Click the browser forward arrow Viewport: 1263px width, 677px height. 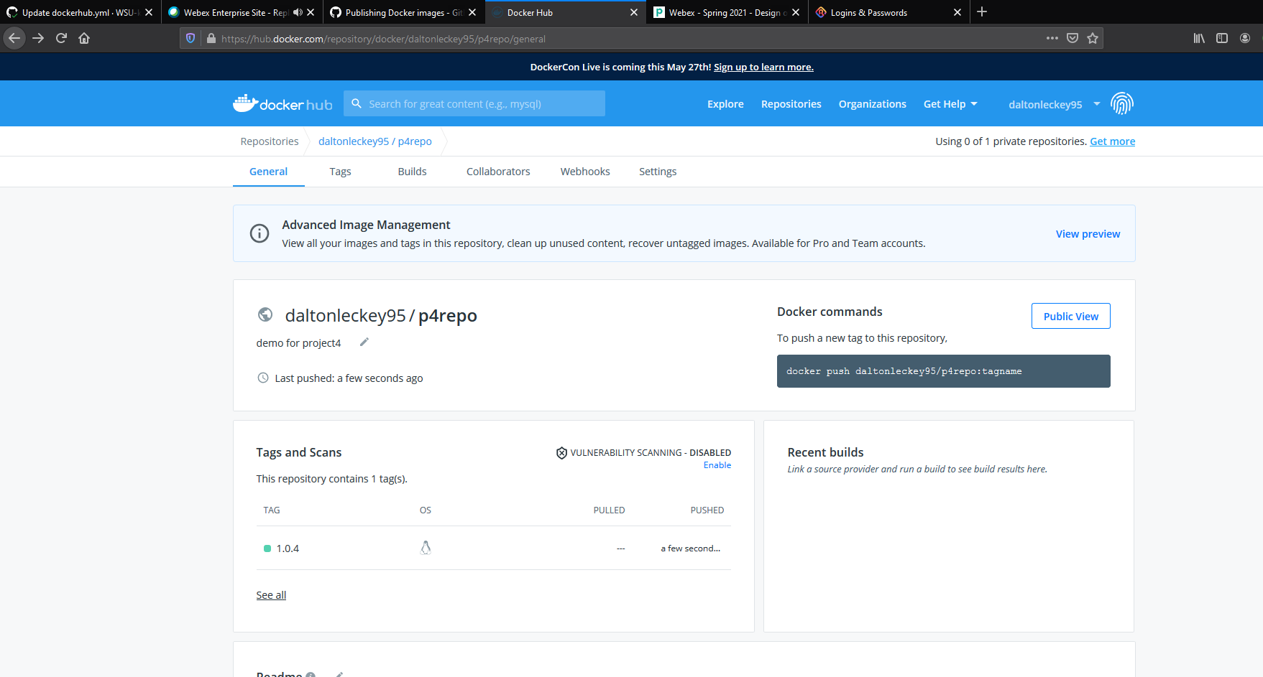[x=38, y=38]
